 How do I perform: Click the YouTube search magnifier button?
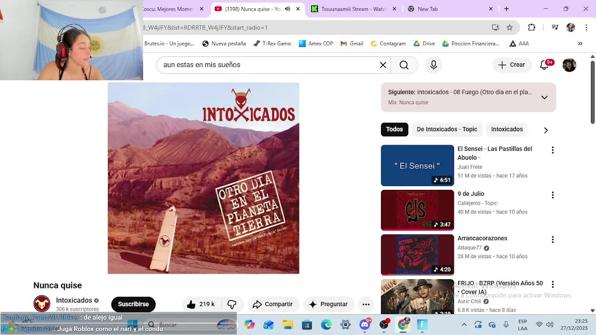point(404,65)
